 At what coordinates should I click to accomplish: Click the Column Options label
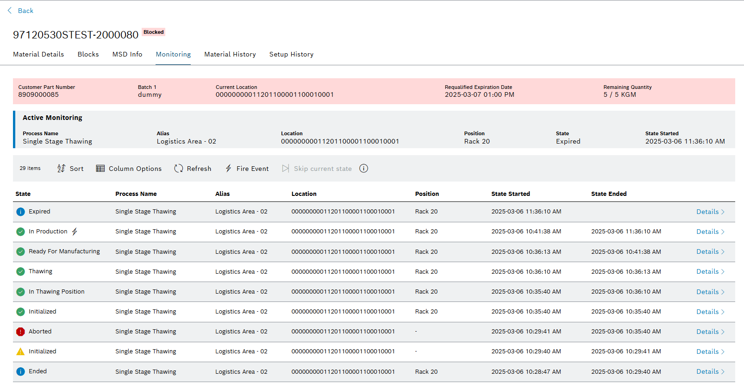click(135, 169)
